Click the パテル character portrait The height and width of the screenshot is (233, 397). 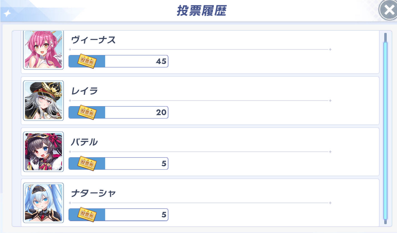click(x=43, y=152)
